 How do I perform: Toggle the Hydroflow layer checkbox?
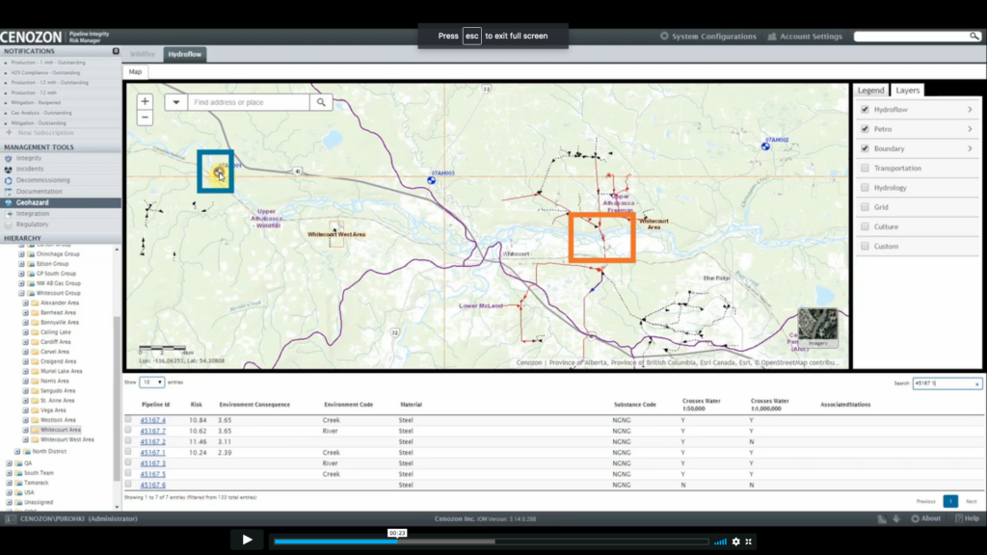[x=865, y=110]
